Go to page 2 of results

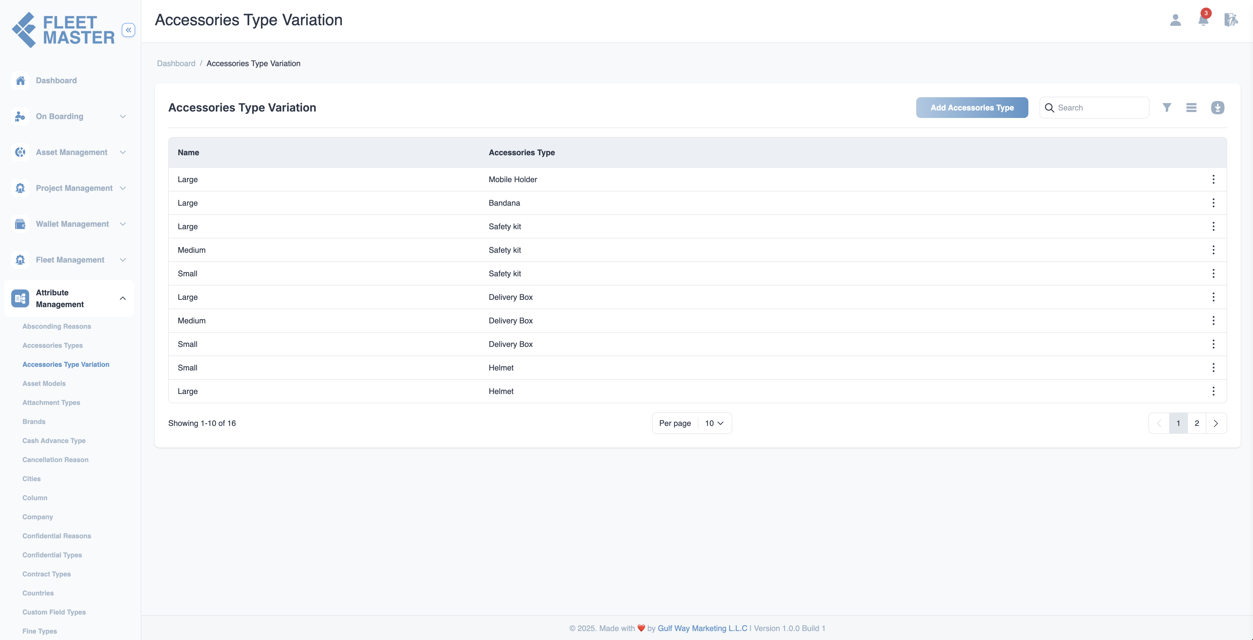[1197, 423]
